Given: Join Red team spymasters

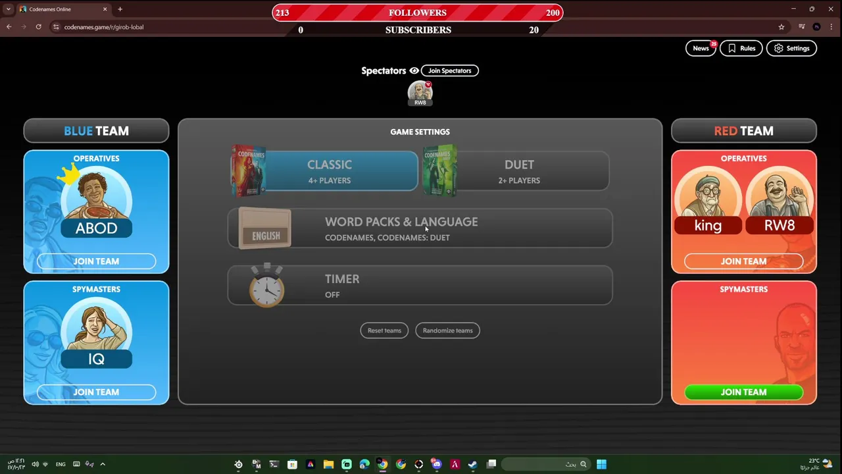Looking at the screenshot, I should coord(743,392).
